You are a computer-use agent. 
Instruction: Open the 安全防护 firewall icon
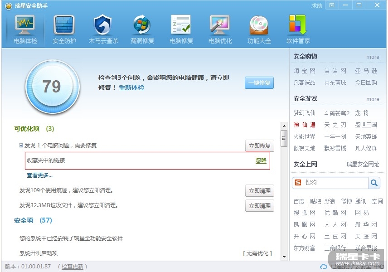coord(64,25)
